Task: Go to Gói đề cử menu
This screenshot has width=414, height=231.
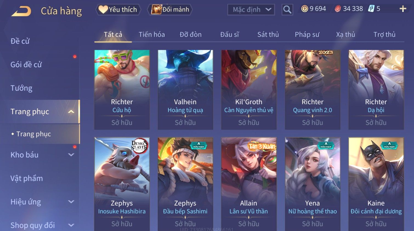Action: [26, 65]
